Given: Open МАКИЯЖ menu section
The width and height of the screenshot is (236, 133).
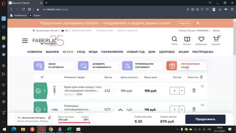Looking at the screenshot, I should pos(52,52).
